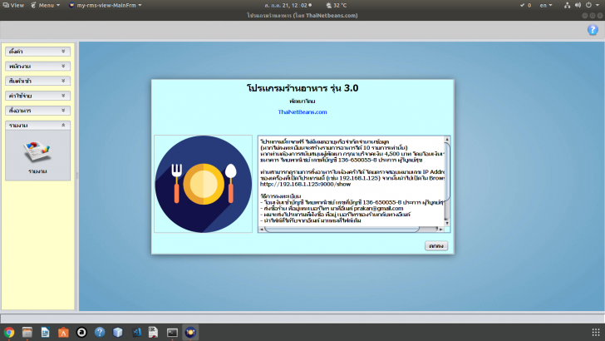This screenshot has height=341, width=605.
Task: Open the Terminal icon in taskbar
Action: 172,332
